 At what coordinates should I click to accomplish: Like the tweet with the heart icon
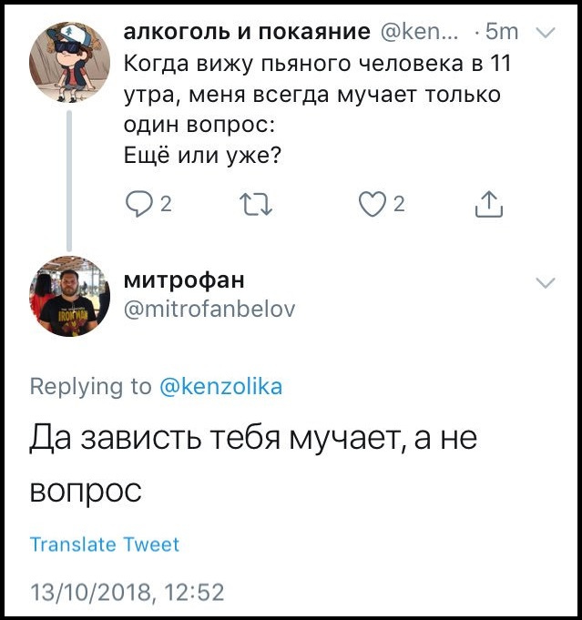pyautogui.click(x=372, y=207)
